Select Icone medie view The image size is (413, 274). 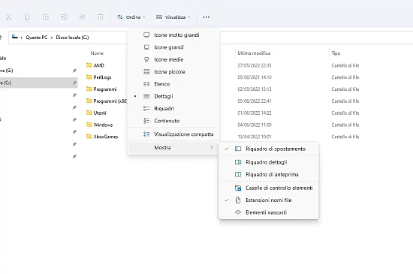[173, 59]
